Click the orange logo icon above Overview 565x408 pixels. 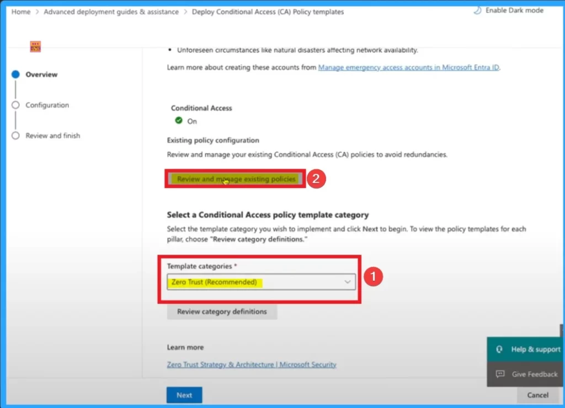click(x=35, y=46)
